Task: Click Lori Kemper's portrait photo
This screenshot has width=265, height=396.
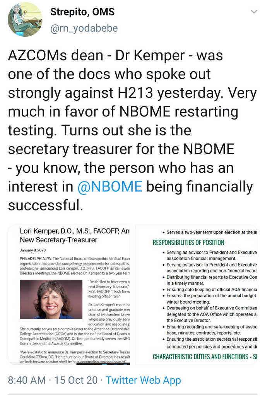Action: (51, 299)
